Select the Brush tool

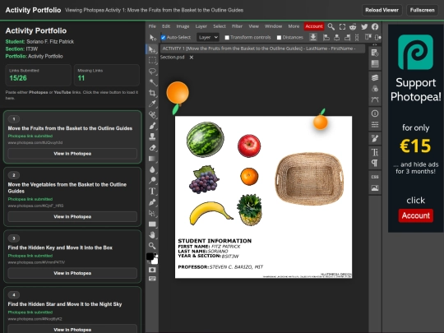point(152,126)
